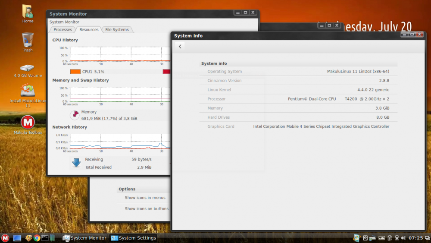Image resolution: width=431 pixels, height=243 pixels.
Task: Click the volume speaker tray icon
Action: [403, 238]
